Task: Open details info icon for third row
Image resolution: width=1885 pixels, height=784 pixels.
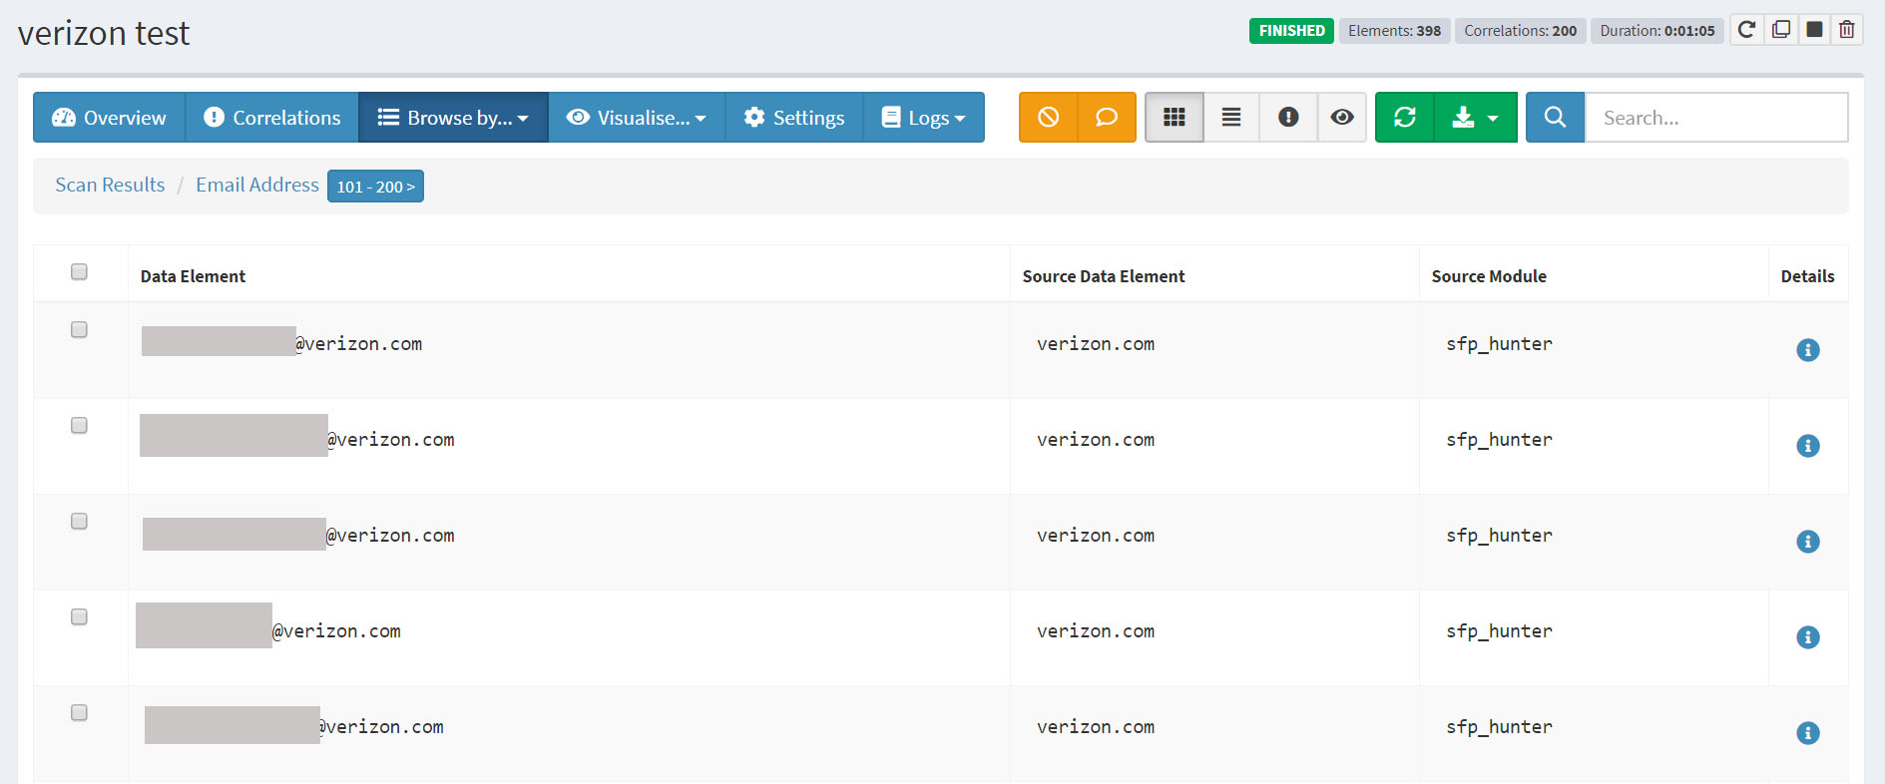Action: [1807, 542]
